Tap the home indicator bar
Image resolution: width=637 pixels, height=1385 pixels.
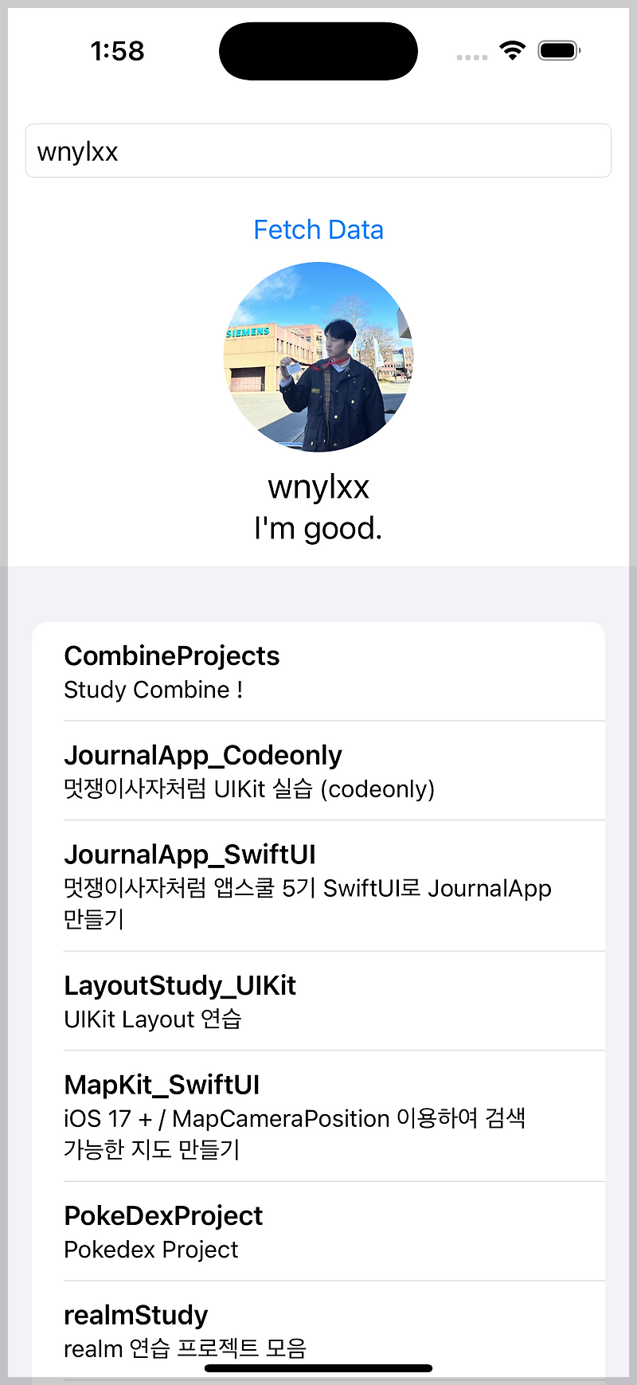click(x=318, y=1368)
